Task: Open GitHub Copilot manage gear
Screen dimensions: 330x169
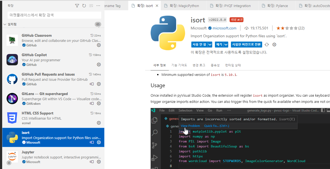Action: tap(99, 65)
